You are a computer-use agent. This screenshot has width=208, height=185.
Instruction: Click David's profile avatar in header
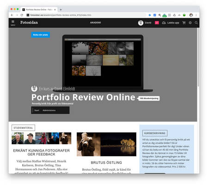click(x=141, y=23)
